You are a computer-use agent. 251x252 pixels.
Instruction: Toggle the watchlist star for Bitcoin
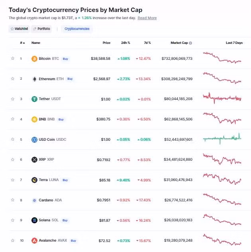pyautogui.click(x=13, y=59)
